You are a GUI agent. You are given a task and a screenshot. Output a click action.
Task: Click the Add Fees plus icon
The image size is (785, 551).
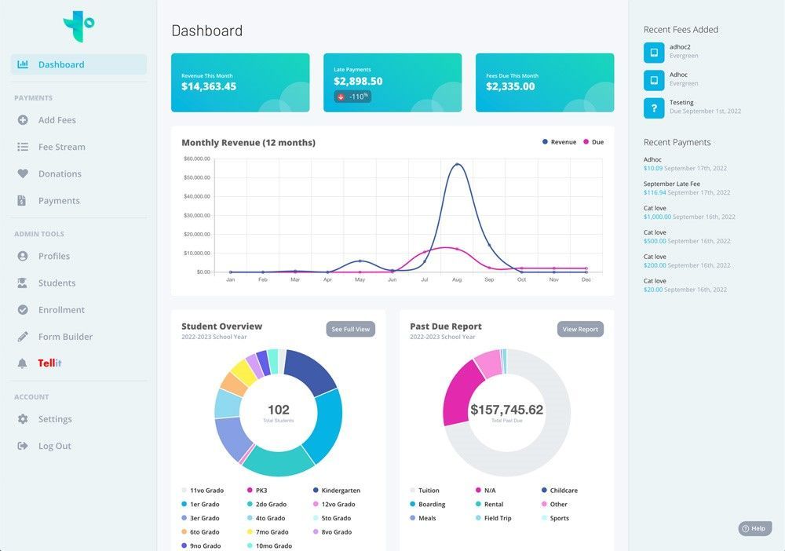coord(23,119)
